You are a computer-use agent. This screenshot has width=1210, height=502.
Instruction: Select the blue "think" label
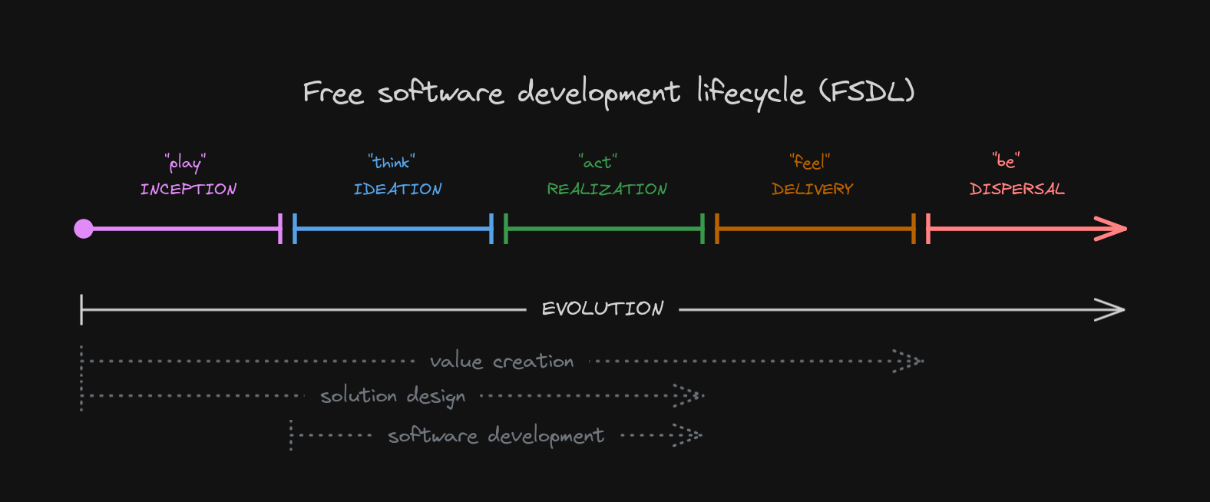coord(392,162)
